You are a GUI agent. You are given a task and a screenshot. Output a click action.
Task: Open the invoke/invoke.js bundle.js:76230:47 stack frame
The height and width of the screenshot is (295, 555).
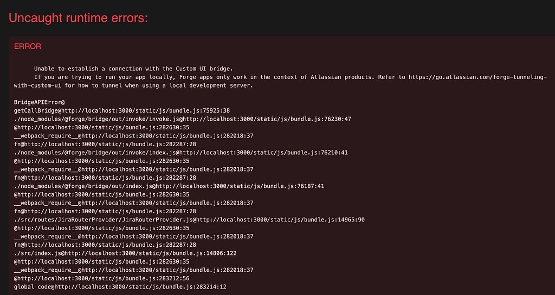pos(183,119)
